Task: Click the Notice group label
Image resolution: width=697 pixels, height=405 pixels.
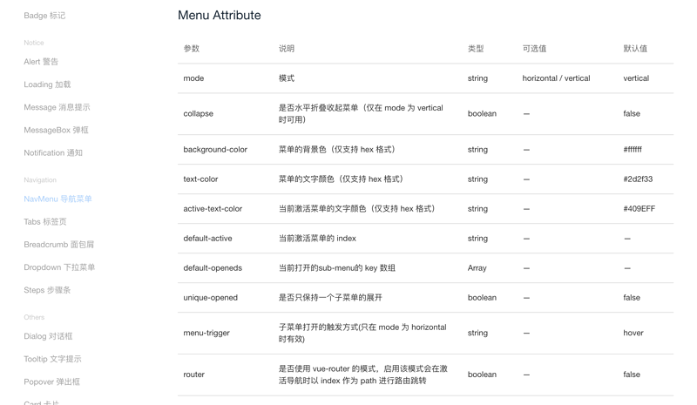Action: tap(34, 43)
